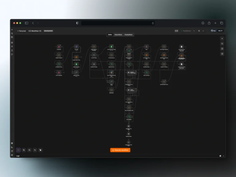Image resolution: width=236 pixels, height=177 pixels.
Task: Open the three-dots workflow options menu
Action: [x=203, y=31]
